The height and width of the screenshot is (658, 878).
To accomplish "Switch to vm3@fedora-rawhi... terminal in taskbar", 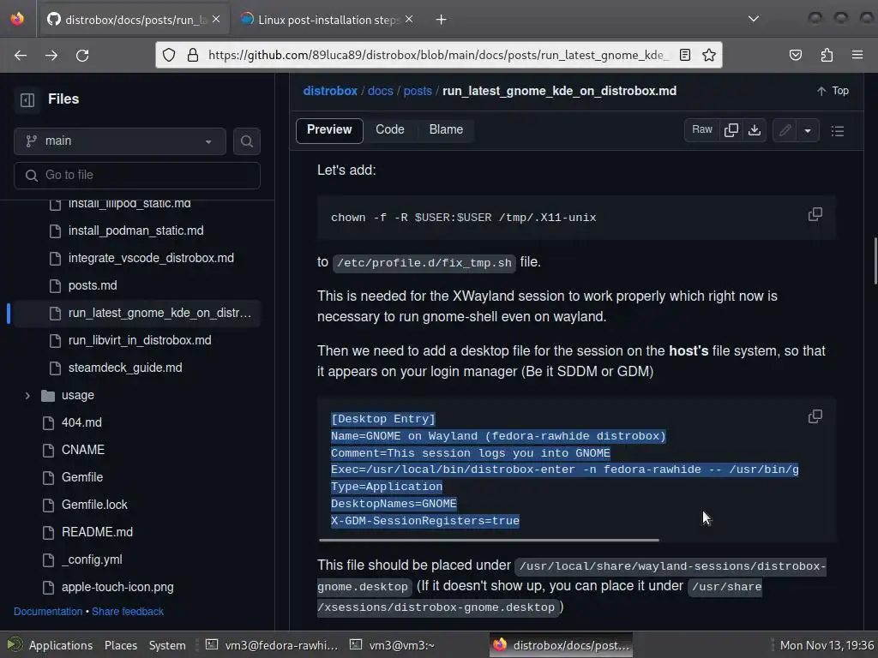I will [x=272, y=645].
